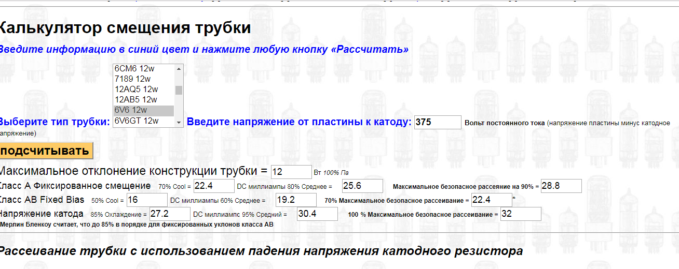Screen dimensions: 679x269
Task: Click Class A 80% average field 25.6
Action: pyautogui.click(x=362, y=186)
